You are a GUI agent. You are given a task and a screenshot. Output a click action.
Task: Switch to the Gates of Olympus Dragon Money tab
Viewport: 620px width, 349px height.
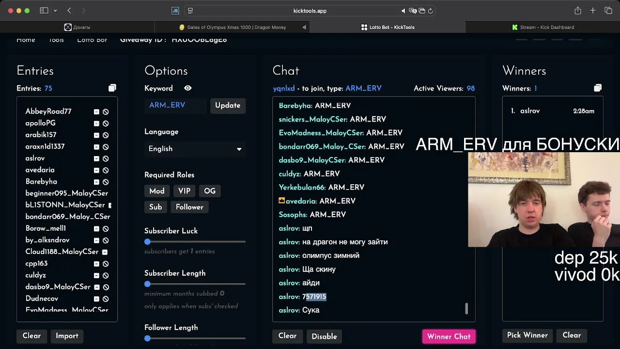point(232,27)
